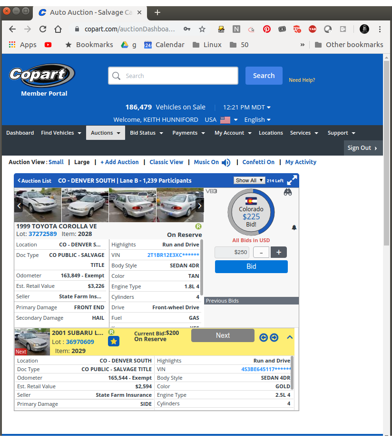392x442 pixels.
Task: Open the Bookmarks folder
Action: (89, 45)
